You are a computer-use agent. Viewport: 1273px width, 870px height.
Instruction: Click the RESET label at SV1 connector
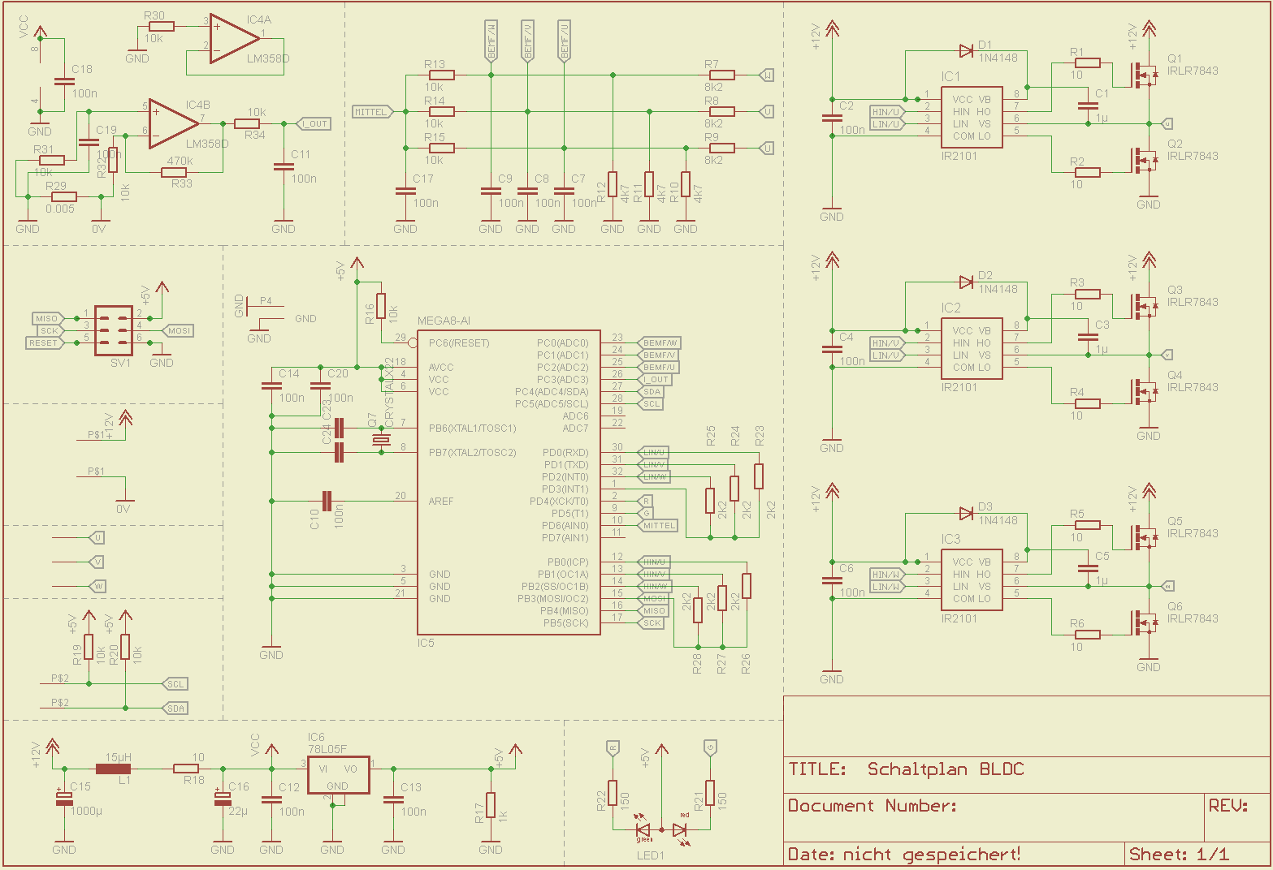(45, 342)
